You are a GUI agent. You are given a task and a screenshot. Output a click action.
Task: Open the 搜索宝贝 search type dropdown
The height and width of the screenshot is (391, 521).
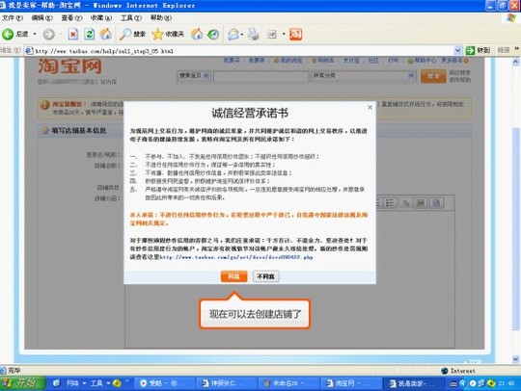[x=206, y=76]
